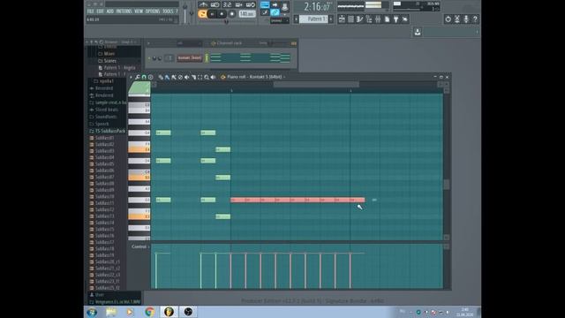565x318 pixels.
Task: Collapse the TS-SubBassPack folder in browser
Action: (x=108, y=131)
